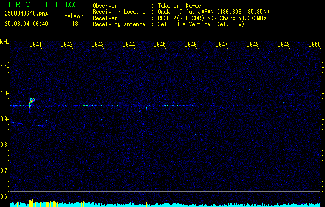Viewport: 325px width, 207px height.
Task: Click the 1.1 frequency axis label
Action: click(4, 67)
